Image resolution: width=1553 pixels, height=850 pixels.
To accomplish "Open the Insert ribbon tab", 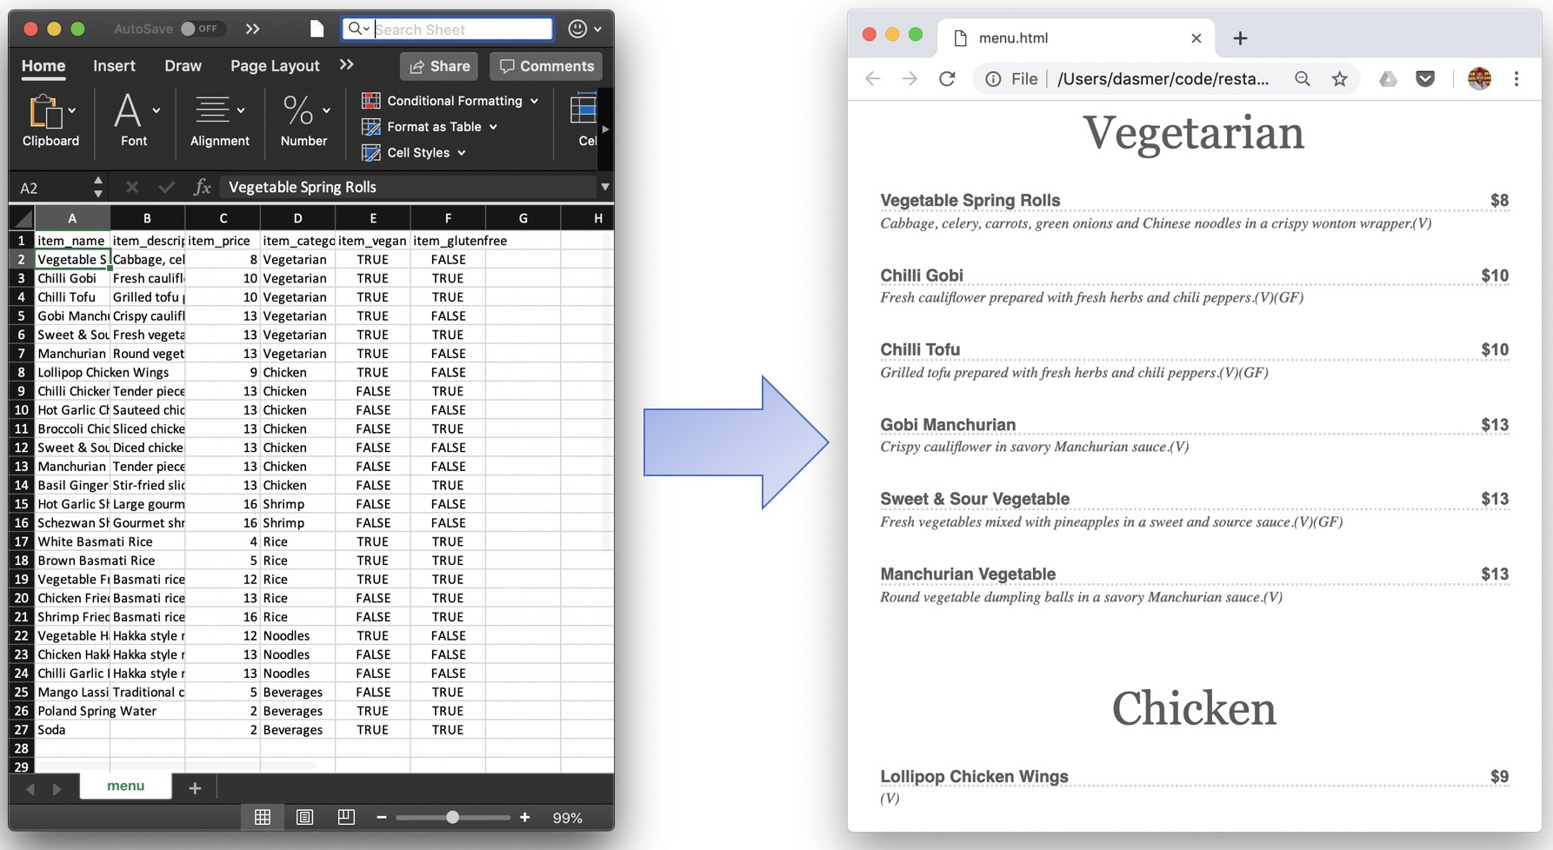I will (x=114, y=66).
